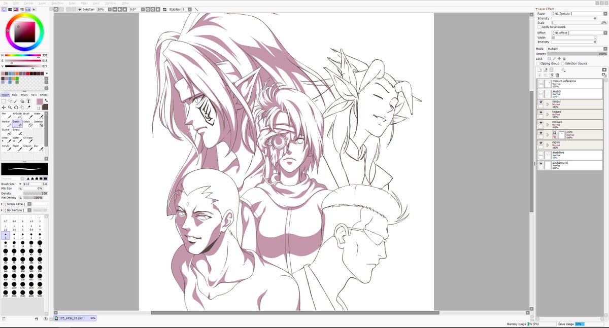Hide the yomi layer group
The image size is (609, 328).
click(x=540, y=133)
